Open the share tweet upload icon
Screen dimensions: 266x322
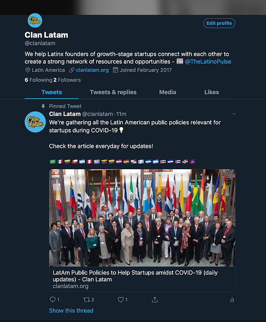(155, 299)
